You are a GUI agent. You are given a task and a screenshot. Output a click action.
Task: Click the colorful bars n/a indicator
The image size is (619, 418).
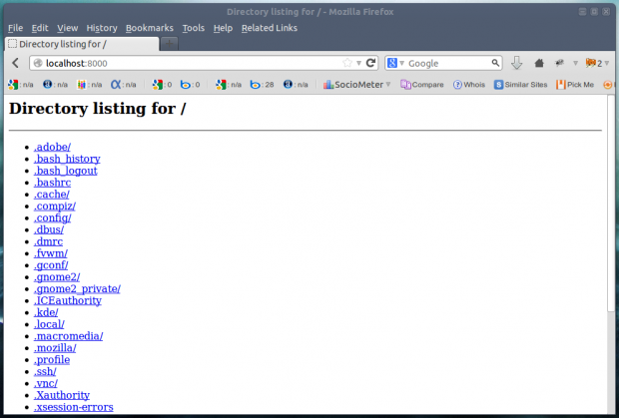coord(89,85)
